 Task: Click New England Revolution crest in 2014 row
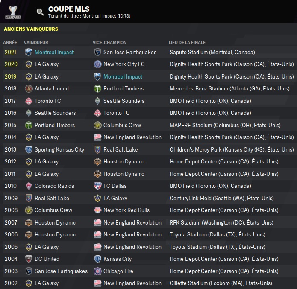coord(97,137)
